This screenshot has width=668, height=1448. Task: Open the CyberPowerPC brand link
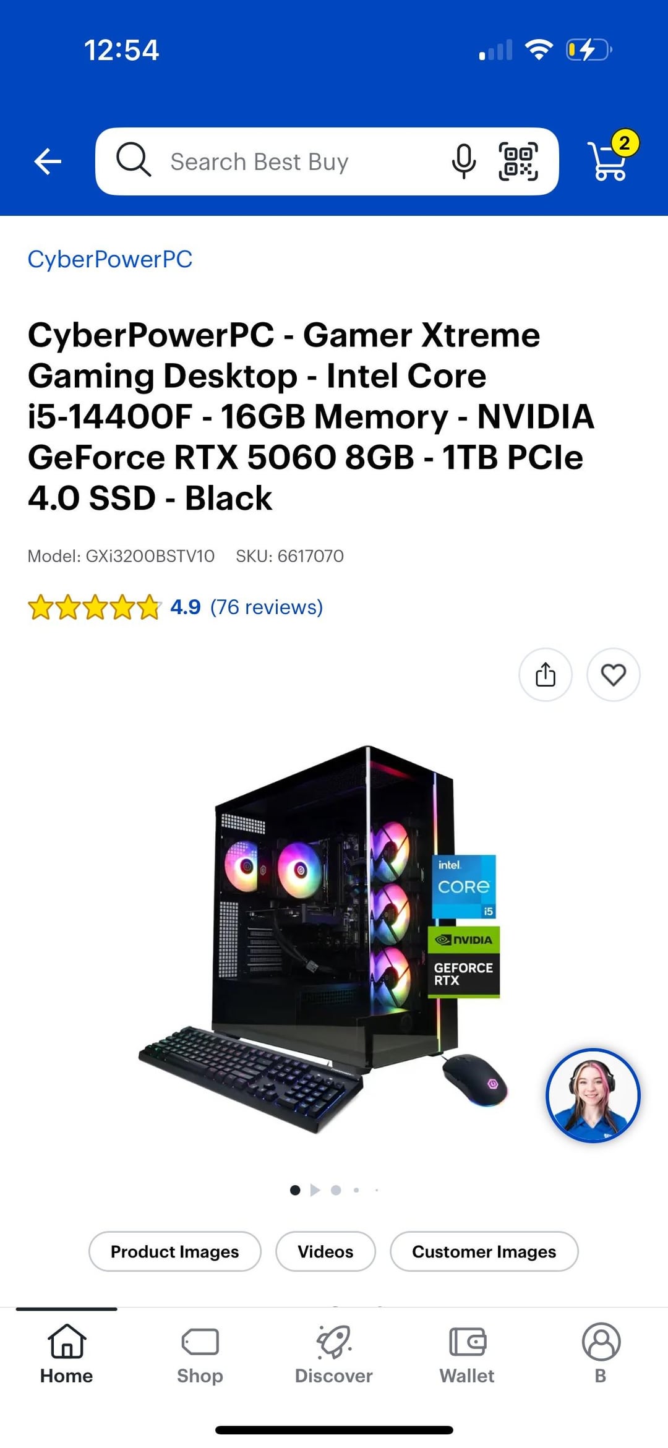pos(110,259)
